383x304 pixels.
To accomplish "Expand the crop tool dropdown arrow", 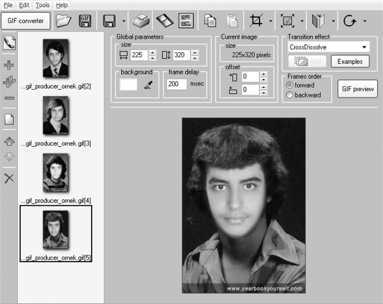I will tap(270, 21).
